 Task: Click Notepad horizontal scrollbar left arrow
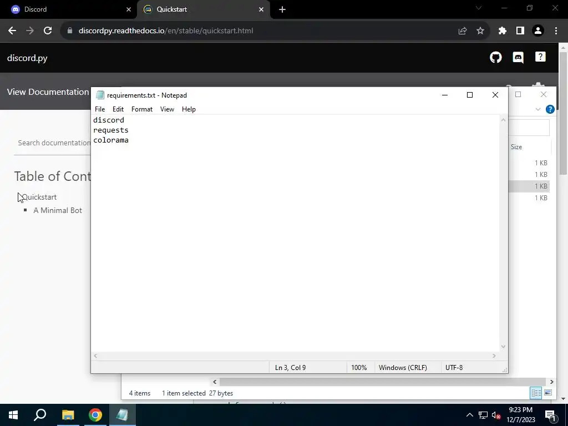(95, 356)
